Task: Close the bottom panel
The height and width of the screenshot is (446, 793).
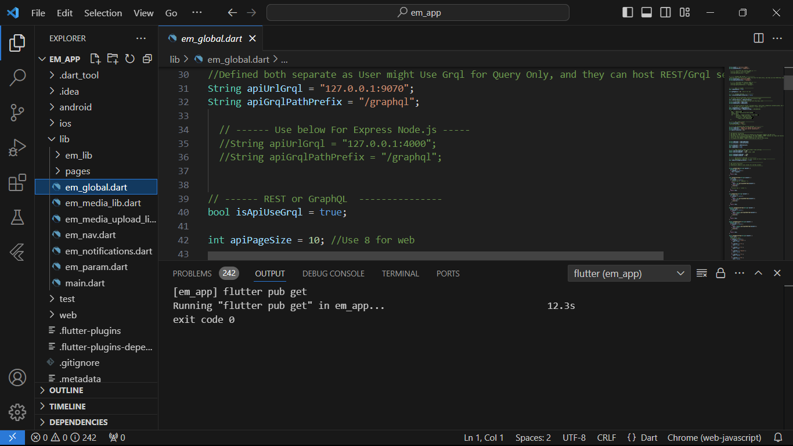Action: click(x=777, y=273)
